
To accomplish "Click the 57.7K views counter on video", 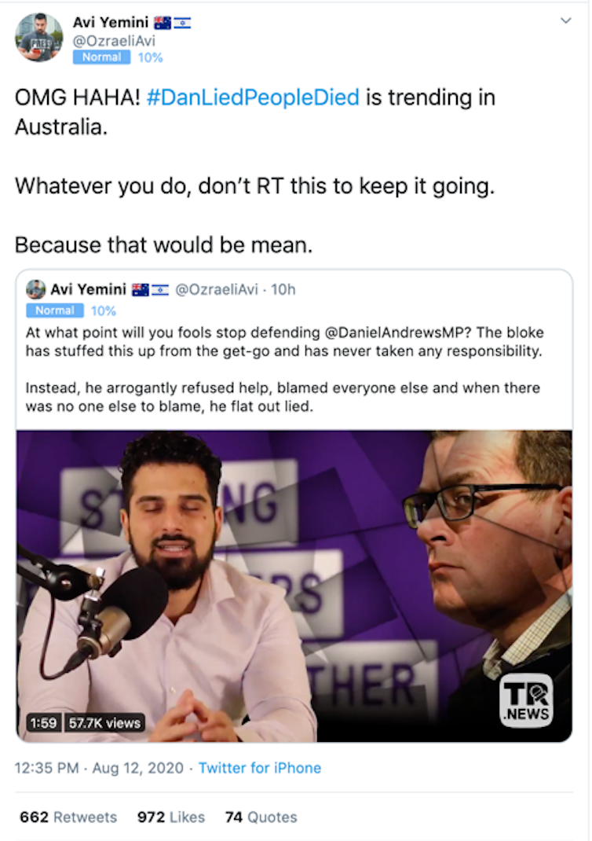I will tap(104, 722).
